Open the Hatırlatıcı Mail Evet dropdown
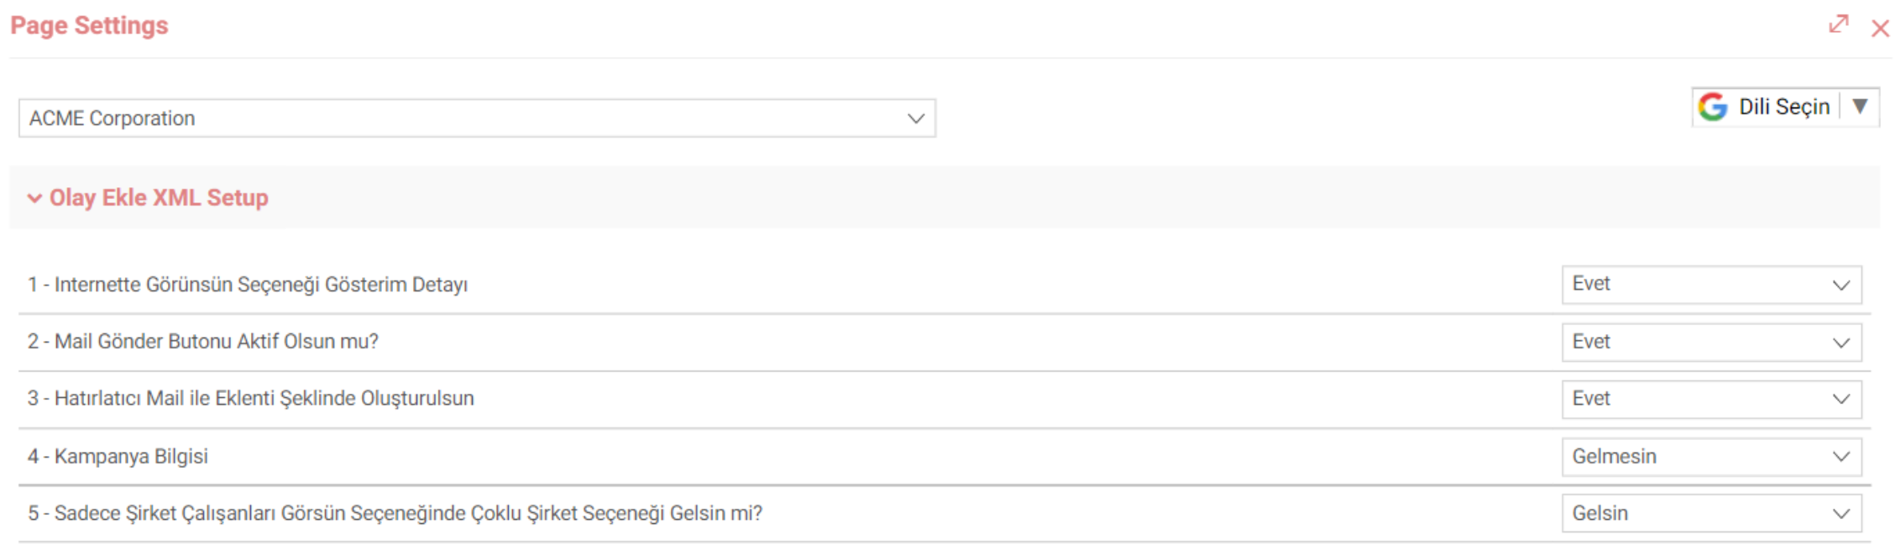 (x=1711, y=399)
